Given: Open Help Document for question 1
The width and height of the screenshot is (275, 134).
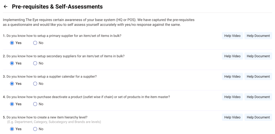Looking at the screenshot, I should (x=258, y=36).
